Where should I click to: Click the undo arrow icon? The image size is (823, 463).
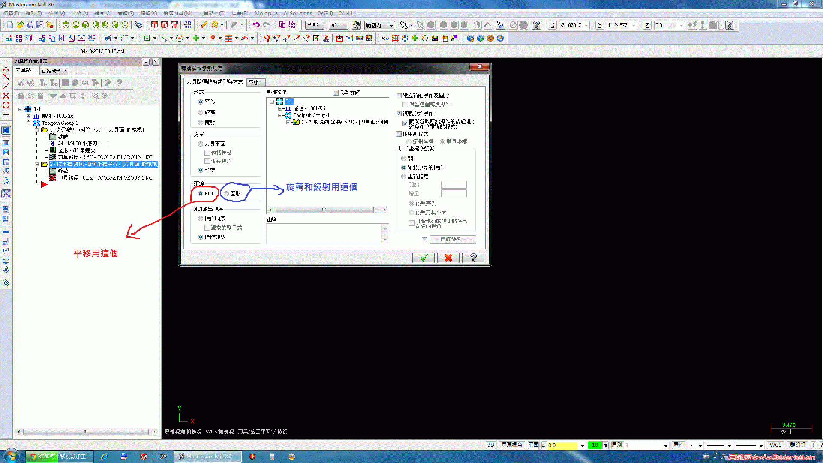tap(256, 25)
